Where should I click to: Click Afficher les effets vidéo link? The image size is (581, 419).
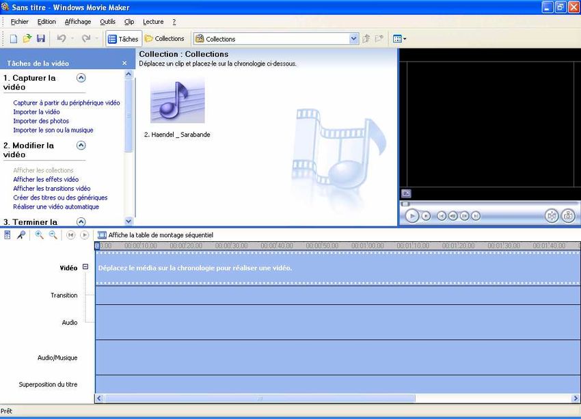click(x=46, y=180)
